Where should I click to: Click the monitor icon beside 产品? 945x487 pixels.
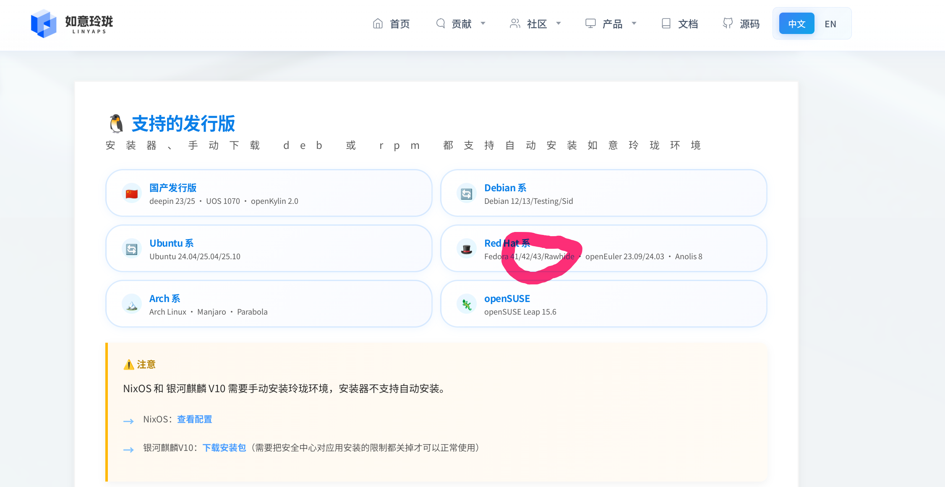[590, 23]
